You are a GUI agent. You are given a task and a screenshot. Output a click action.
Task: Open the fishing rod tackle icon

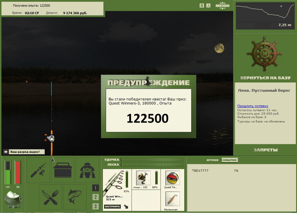(x=39, y=170)
